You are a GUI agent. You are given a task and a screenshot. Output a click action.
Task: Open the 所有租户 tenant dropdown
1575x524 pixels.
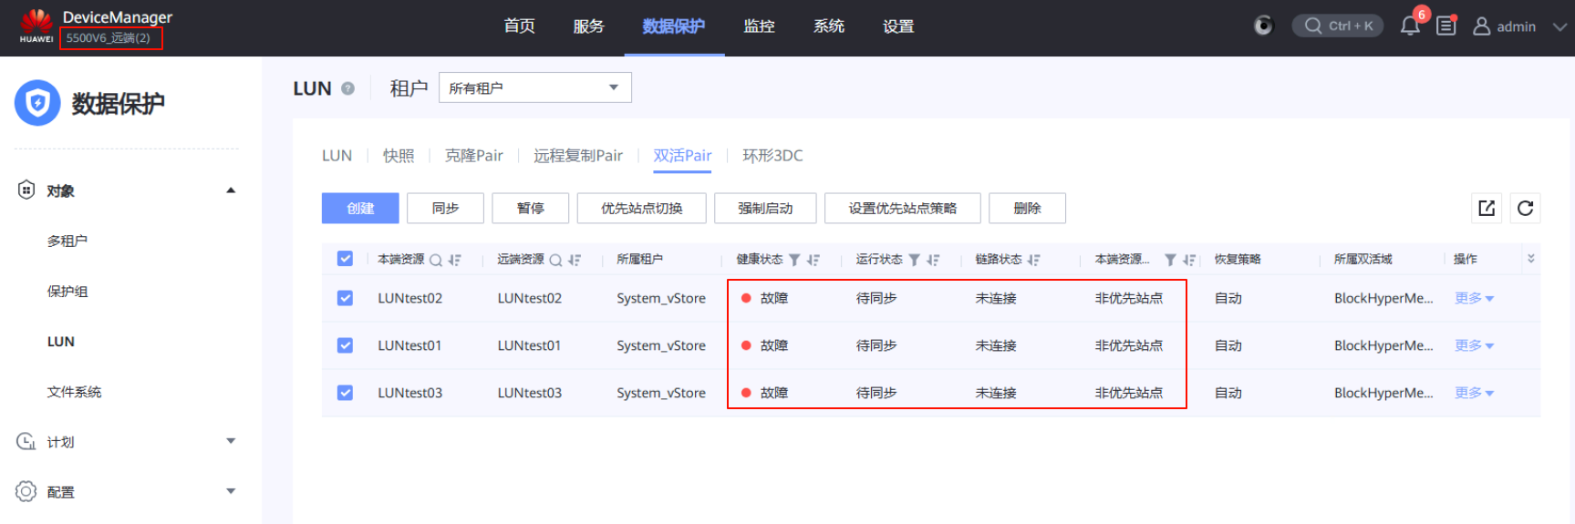[x=534, y=87]
